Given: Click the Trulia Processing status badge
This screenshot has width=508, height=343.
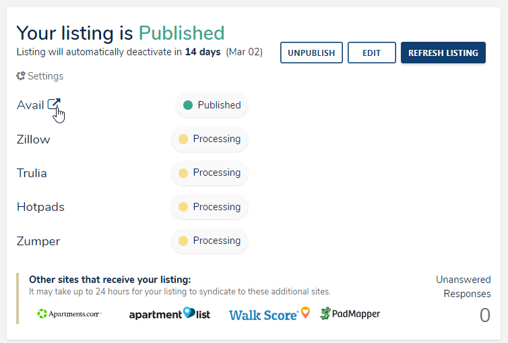Looking at the screenshot, I should (210, 173).
